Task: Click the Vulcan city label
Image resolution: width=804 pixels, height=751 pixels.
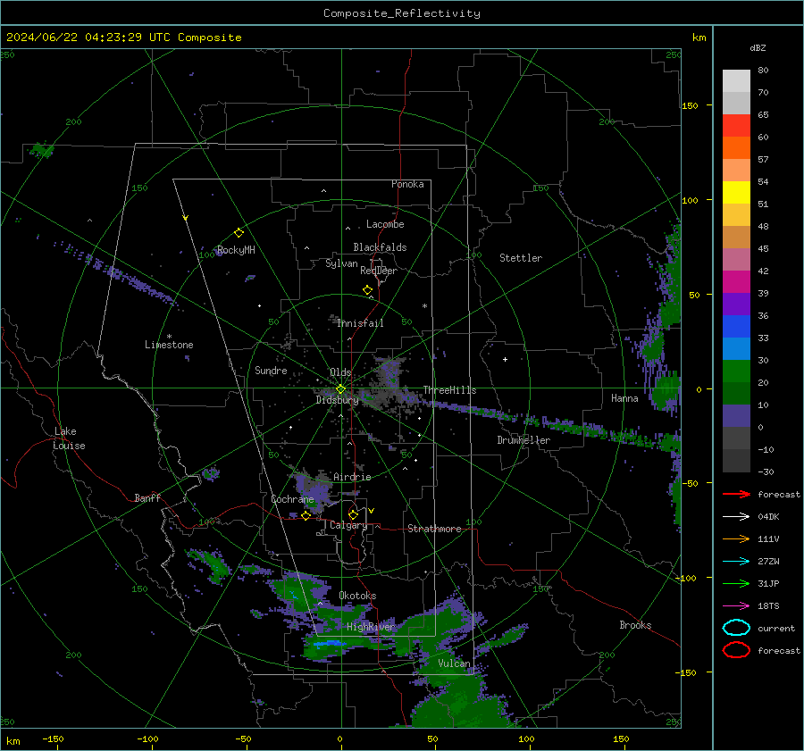Action: (455, 663)
